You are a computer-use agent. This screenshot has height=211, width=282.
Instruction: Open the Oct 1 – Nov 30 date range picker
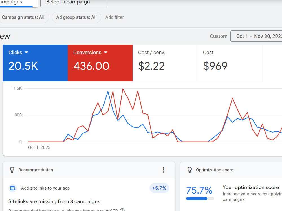coord(256,36)
